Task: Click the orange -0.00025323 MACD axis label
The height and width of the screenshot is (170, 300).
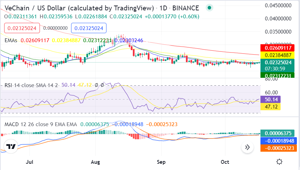Action: [x=278, y=148]
